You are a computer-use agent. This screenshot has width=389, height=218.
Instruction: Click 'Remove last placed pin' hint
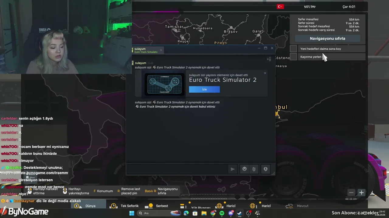point(129,191)
